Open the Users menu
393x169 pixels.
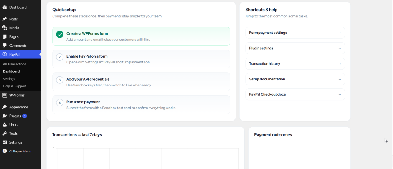click(21, 124)
